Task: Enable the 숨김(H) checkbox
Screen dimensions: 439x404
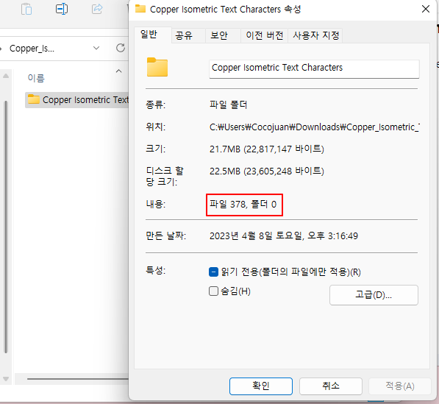Action: (x=213, y=291)
